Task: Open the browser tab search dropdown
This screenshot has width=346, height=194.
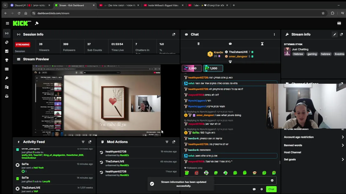Action: coord(5,5)
